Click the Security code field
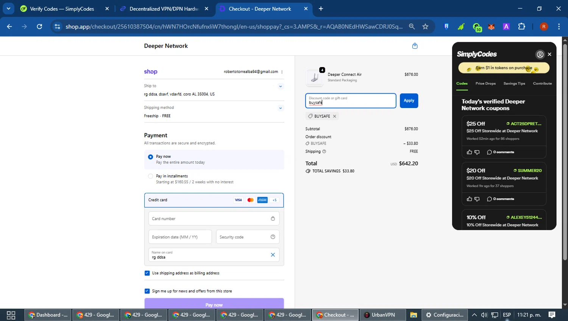The image size is (568, 321). pyautogui.click(x=248, y=237)
